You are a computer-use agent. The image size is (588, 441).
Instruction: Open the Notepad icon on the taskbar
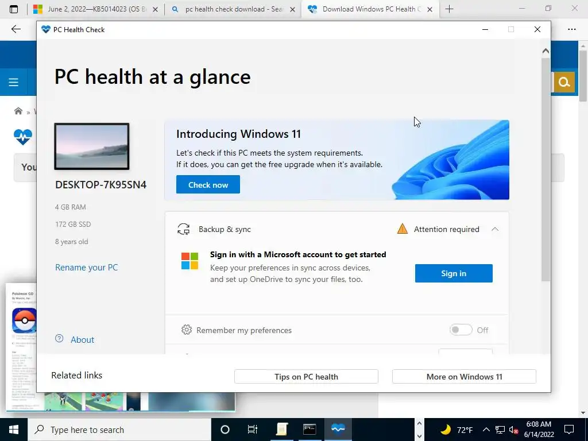point(281,430)
